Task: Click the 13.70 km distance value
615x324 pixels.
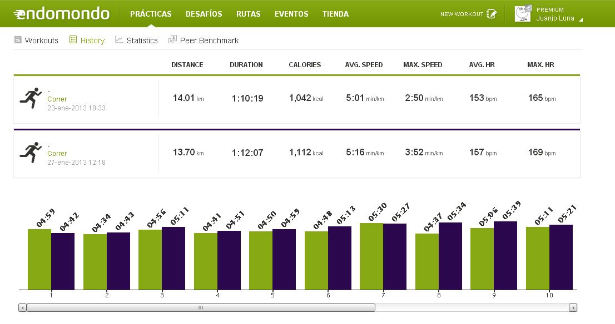Action: tap(189, 152)
